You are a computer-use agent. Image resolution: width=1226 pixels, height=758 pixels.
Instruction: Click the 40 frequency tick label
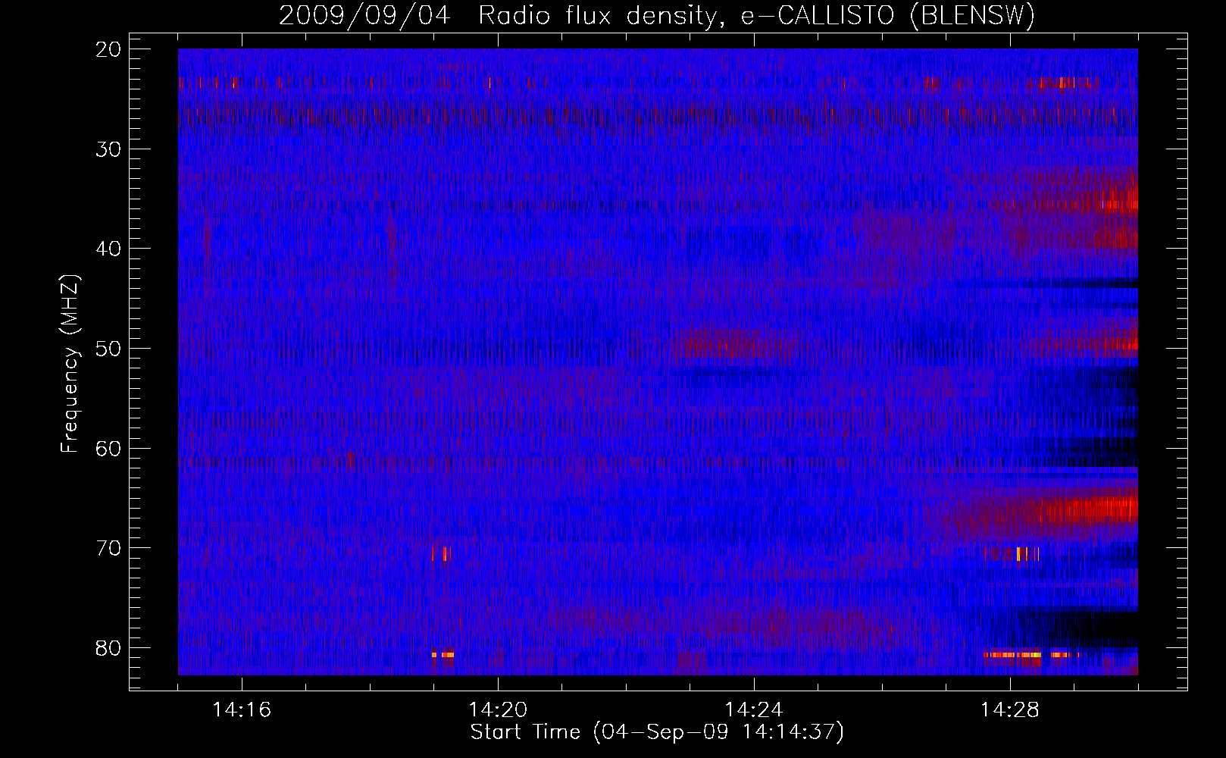click(x=108, y=249)
